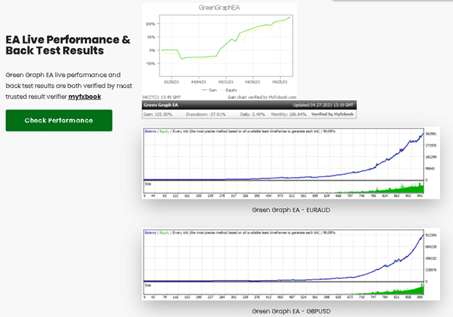The width and height of the screenshot is (453, 317).
Task: Click the Green Graph EA - EURAUD caption
Action: pos(291,210)
